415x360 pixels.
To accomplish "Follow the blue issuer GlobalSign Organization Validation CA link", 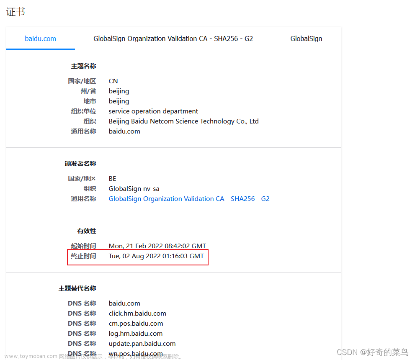I will tap(189, 199).
